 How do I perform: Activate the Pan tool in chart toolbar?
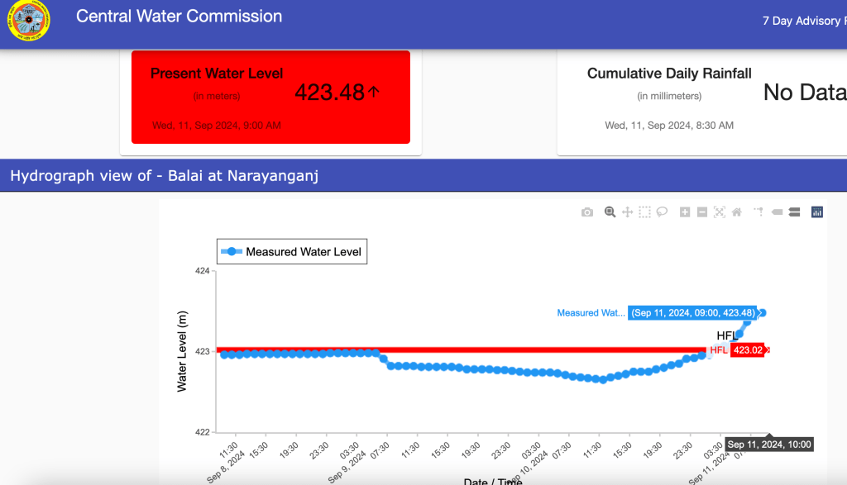(627, 212)
